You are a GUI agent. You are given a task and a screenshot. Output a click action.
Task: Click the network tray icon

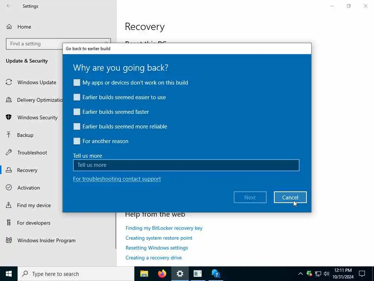(x=318, y=274)
